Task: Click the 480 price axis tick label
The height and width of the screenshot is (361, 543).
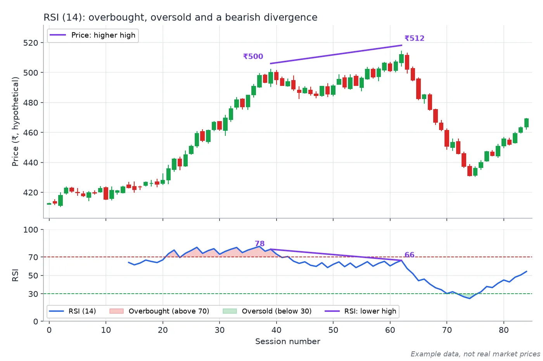Action: point(31,103)
